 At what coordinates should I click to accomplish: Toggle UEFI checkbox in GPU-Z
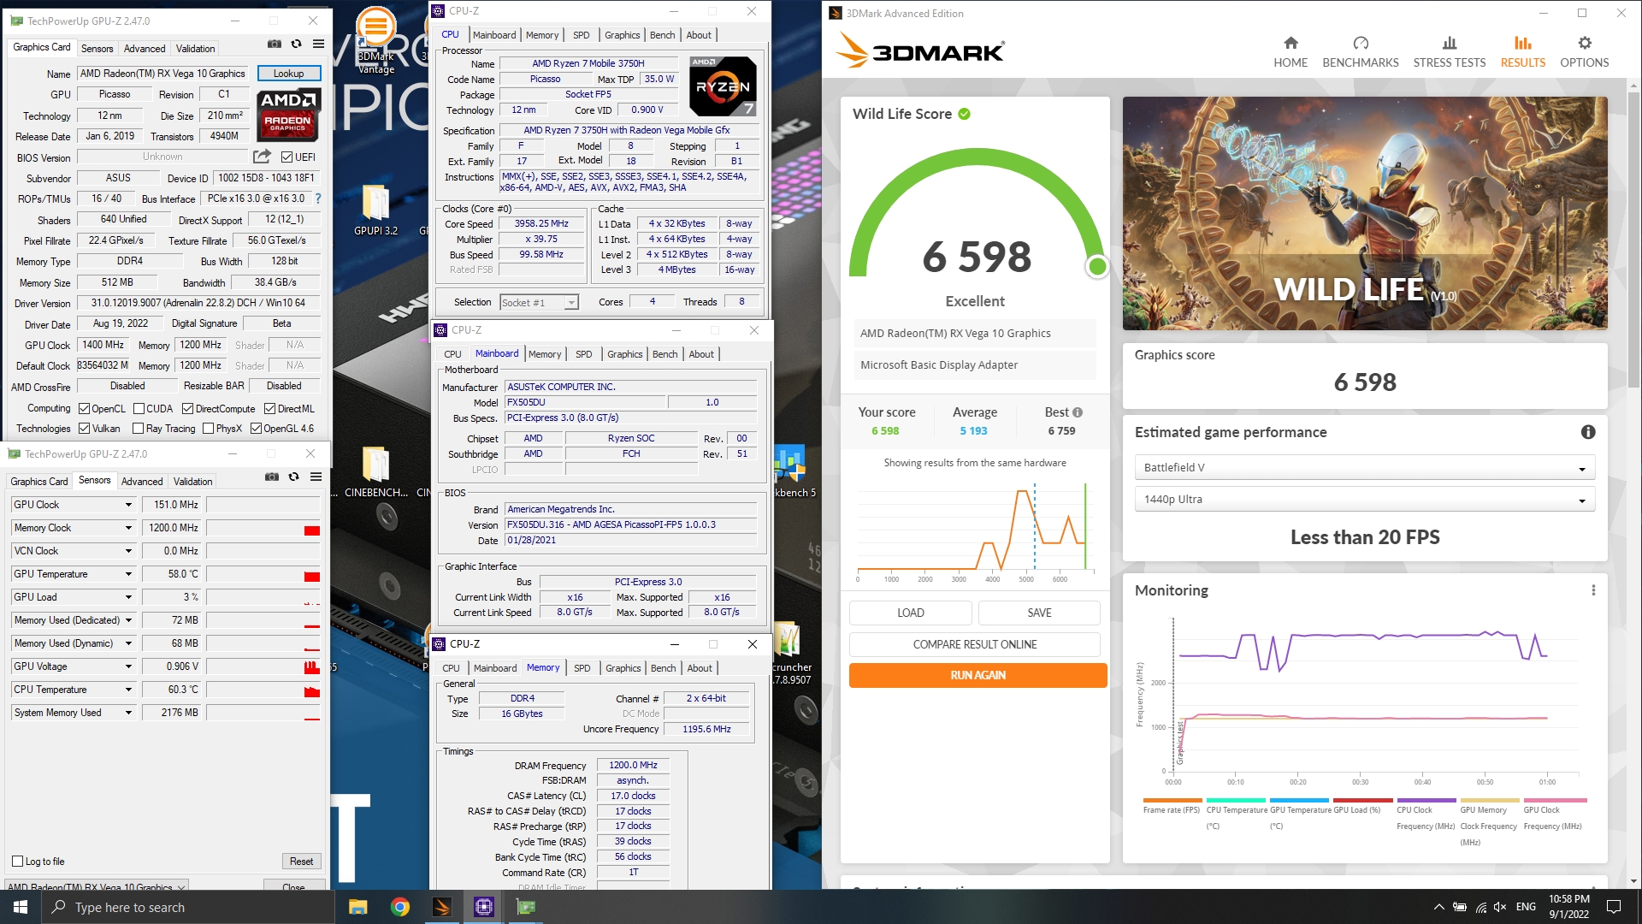tap(286, 157)
